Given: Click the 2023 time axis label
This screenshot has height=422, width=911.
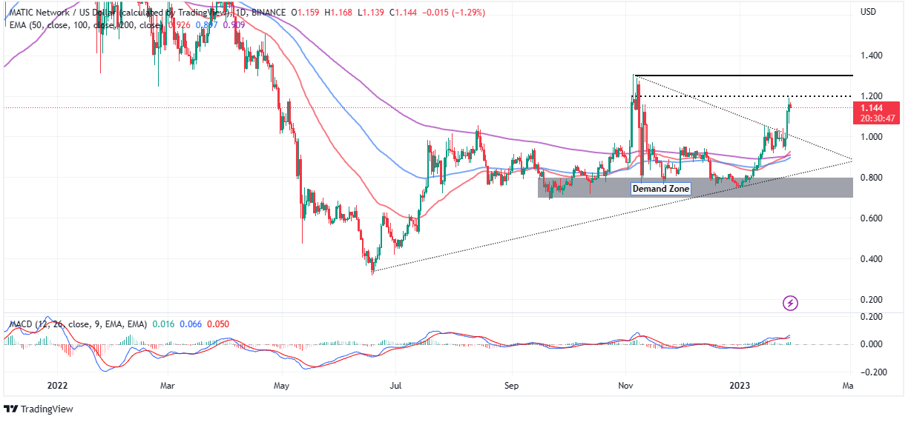Looking at the screenshot, I should click(739, 386).
